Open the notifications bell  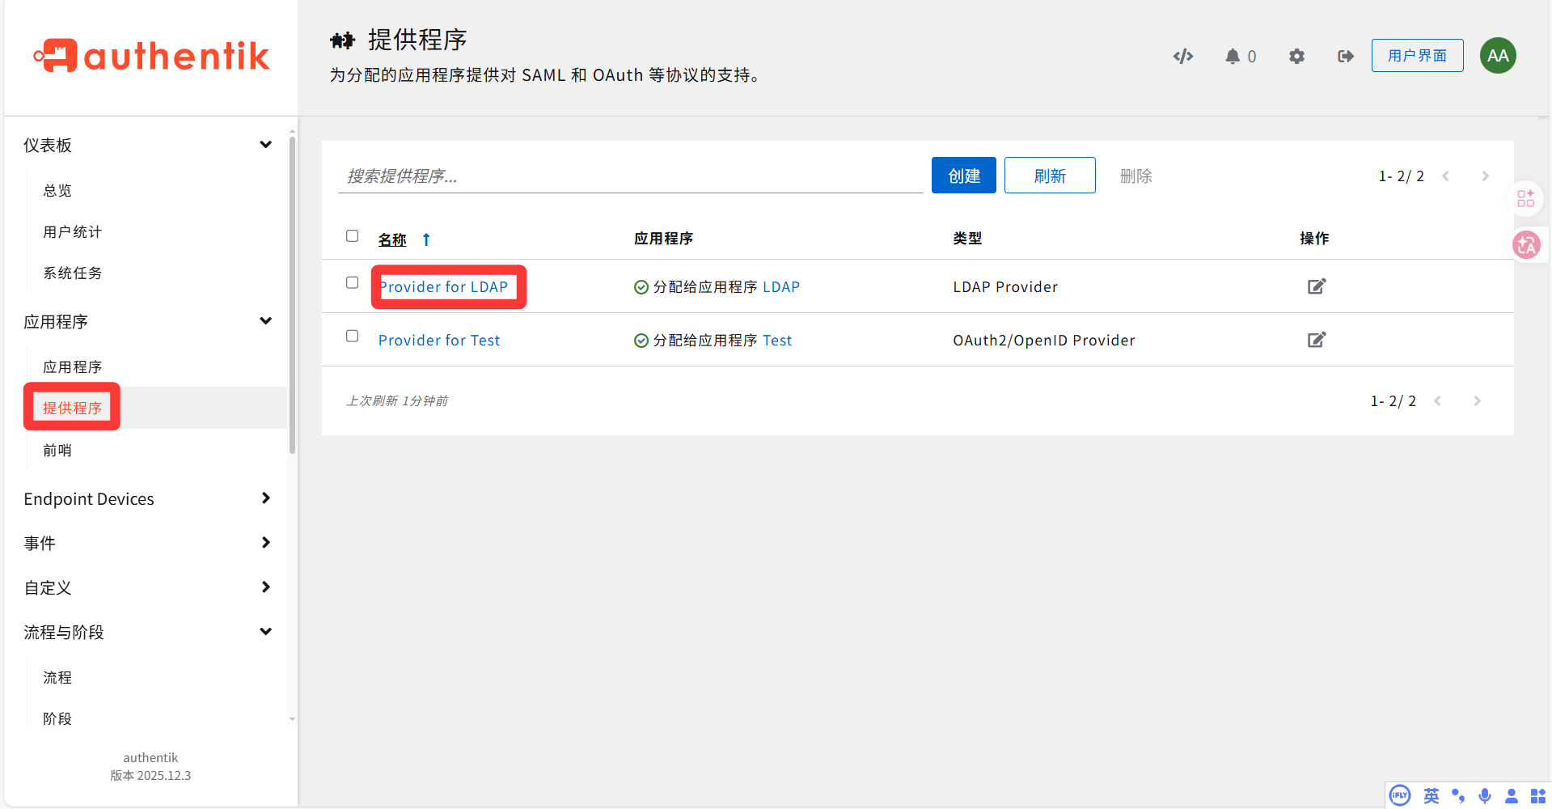1232,56
